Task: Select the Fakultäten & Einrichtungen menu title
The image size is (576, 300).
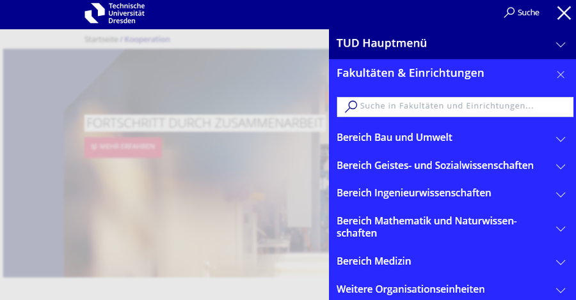Action: [x=410, y=73]
